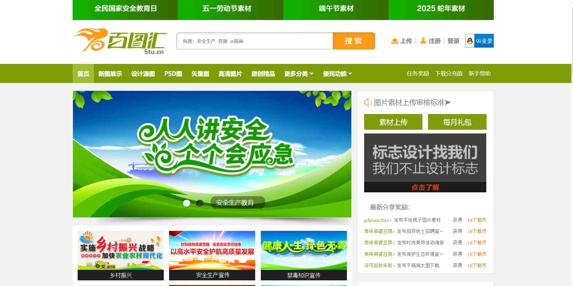This screenshot has width=573, height=286.
Task: Click the register person icon beside 注册
Action: pyautogui.click(x=423, y=41)
